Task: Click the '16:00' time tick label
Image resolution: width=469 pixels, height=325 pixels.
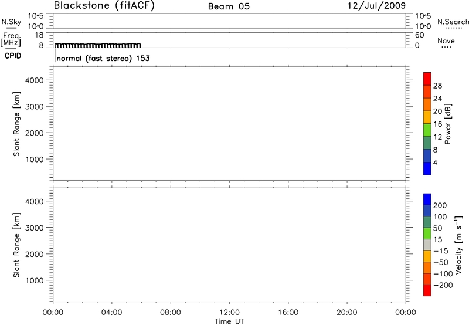Action: pyautogui.click(x=288, y=313)
